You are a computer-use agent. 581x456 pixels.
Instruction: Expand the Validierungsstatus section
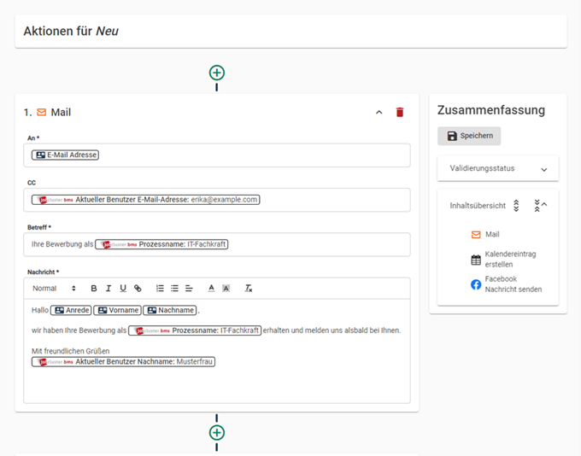[497, 168]
